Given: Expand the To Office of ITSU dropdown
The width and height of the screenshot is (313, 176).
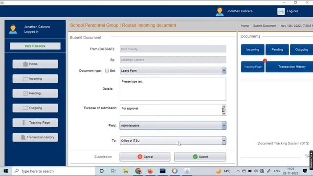Looking at the screenshot, I should 224,141.
